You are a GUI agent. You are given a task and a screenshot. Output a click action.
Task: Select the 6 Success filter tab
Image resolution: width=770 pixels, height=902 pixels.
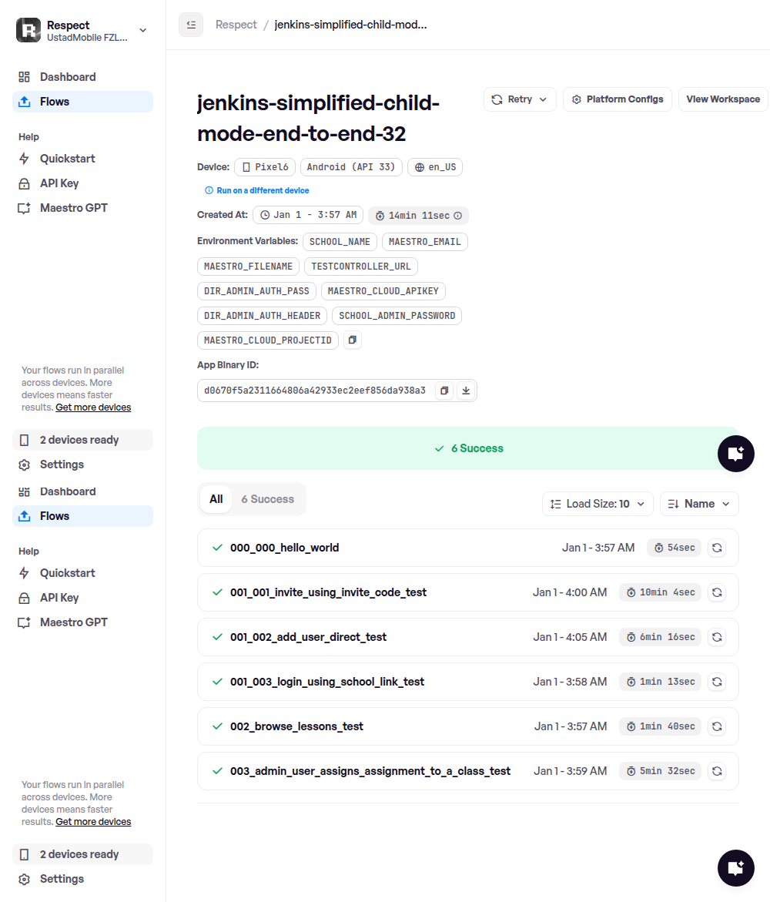pyautogui.click(x=267, y=499)
